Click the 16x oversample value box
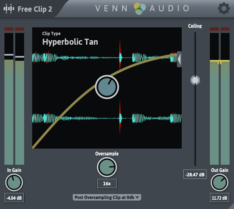 click(x=107, y=184)
